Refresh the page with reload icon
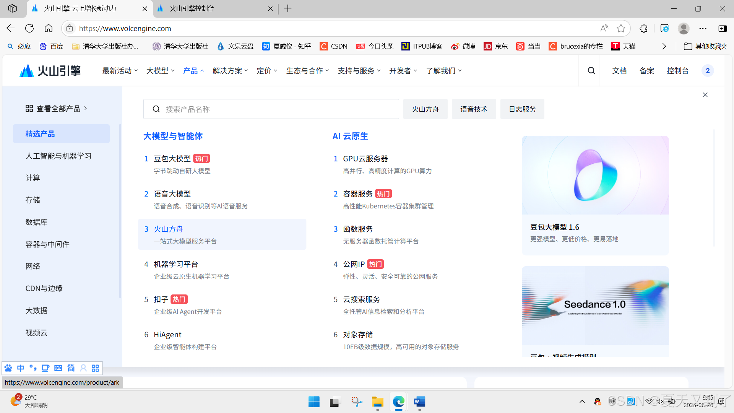734x413 pixels. pos(29,28)
